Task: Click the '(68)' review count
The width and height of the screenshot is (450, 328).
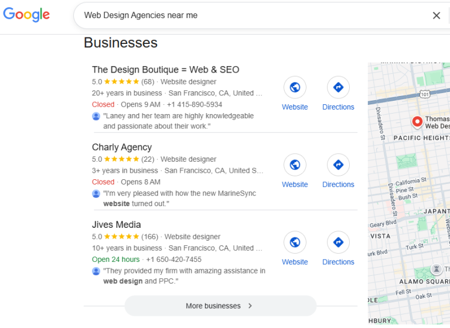Action: (148, 82)
